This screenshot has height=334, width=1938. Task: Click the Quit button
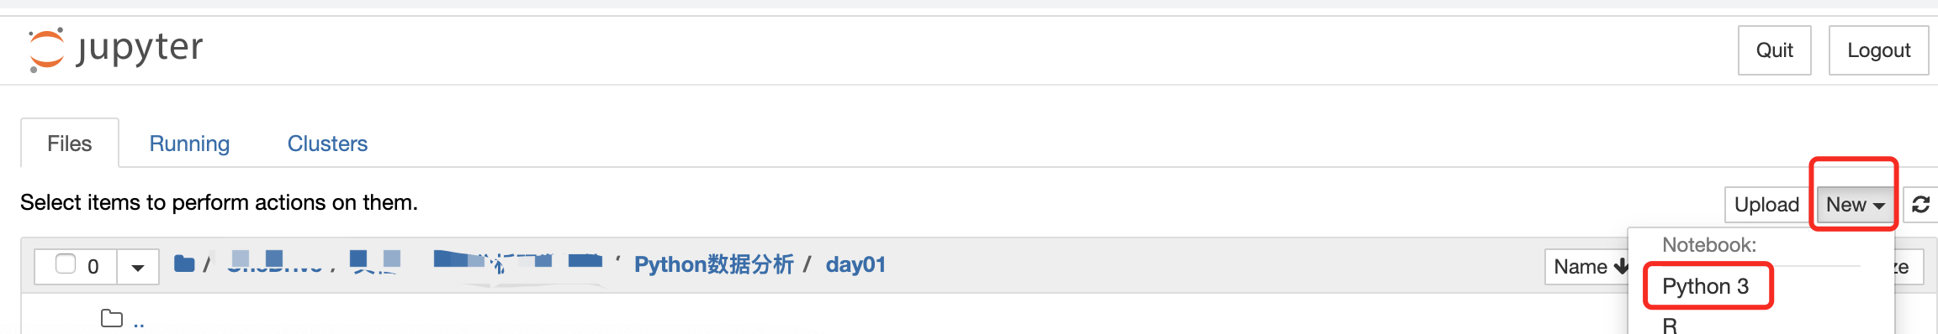(x=1775, y=50)
